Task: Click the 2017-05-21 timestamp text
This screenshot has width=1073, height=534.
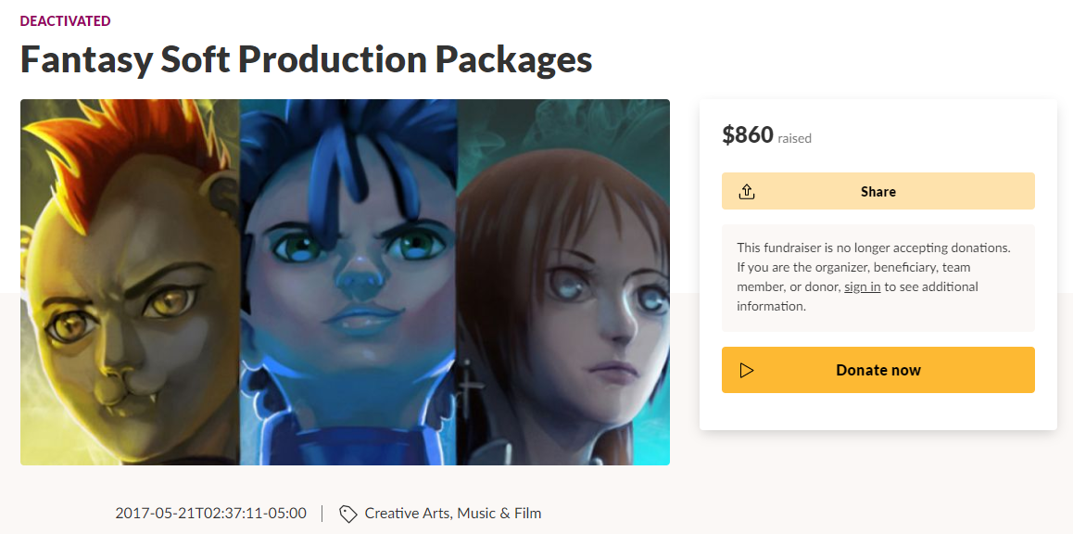Action: [210, 513]
